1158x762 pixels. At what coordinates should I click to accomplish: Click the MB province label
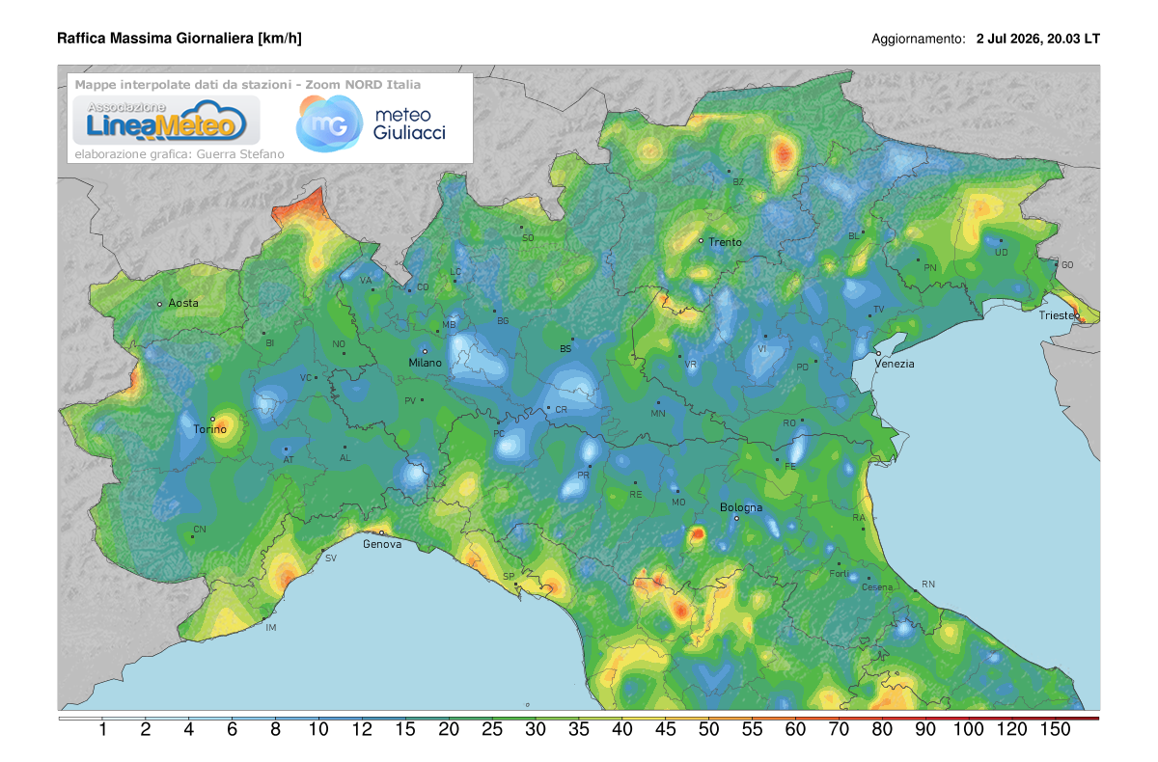(x=449, y=324)
